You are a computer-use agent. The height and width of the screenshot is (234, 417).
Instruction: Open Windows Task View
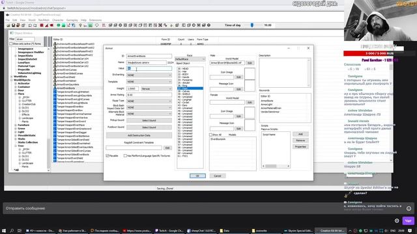click(20, 231)
